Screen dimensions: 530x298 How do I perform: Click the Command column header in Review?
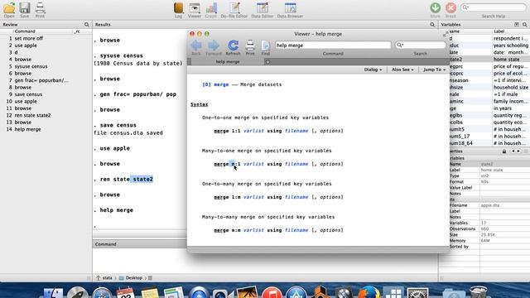(25, 31)
